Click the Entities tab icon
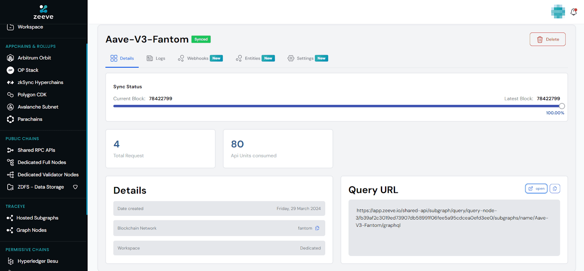The height and width of the screenshot is (271, 584). tap(239, 58)
